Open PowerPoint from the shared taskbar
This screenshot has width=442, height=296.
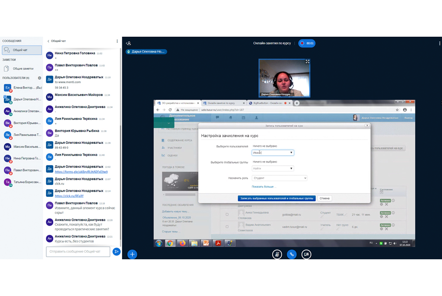(206, 243)
